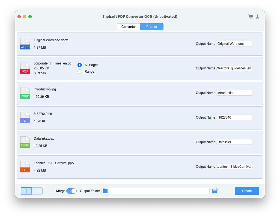Click the Output Folder path field
This screenshot has width=280, height=218.
155,191
